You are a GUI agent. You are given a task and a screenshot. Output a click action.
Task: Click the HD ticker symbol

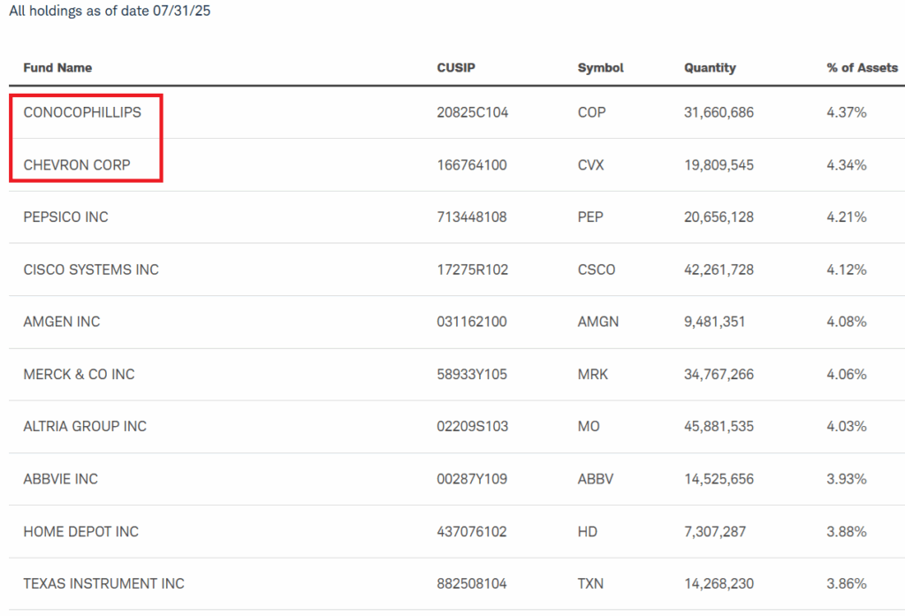[x=588, y=531]
